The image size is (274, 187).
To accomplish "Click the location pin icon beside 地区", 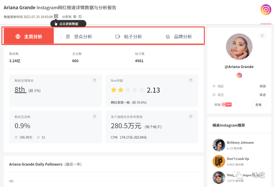I will pyautogui.click(x=214, y=86).
